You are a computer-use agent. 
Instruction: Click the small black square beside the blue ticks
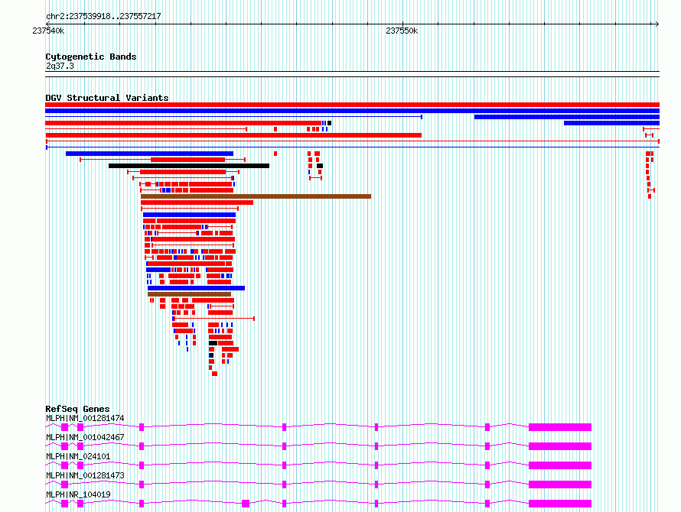329,123
